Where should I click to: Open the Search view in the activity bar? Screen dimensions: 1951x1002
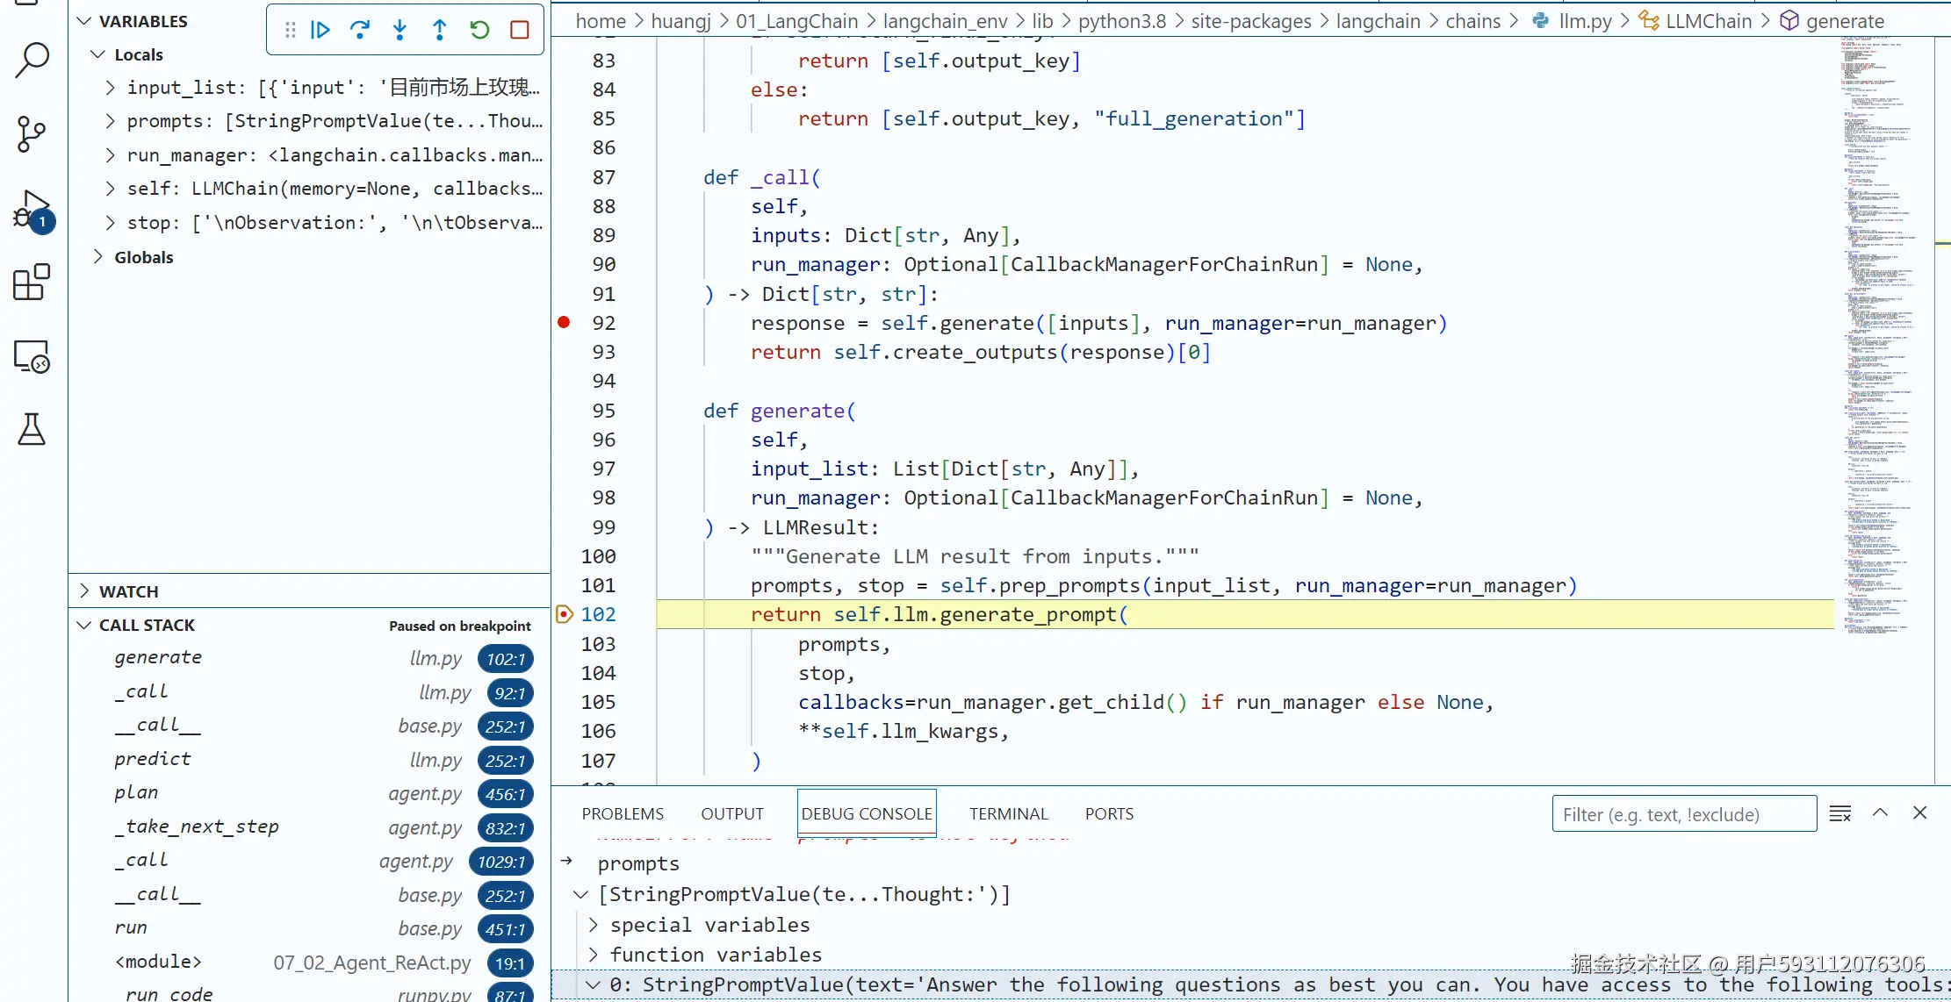click(x=32, y=60)
